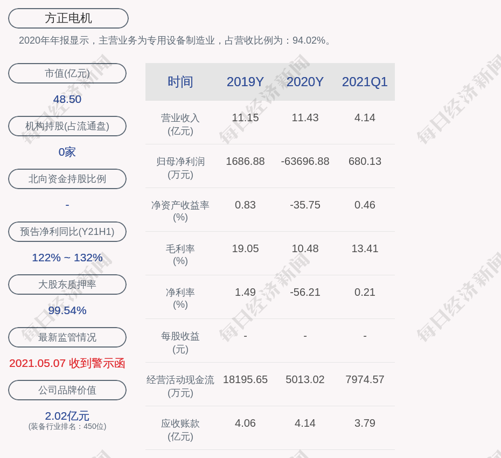Click ROE value 0.46
501x458 pixels.
[365, 205]
